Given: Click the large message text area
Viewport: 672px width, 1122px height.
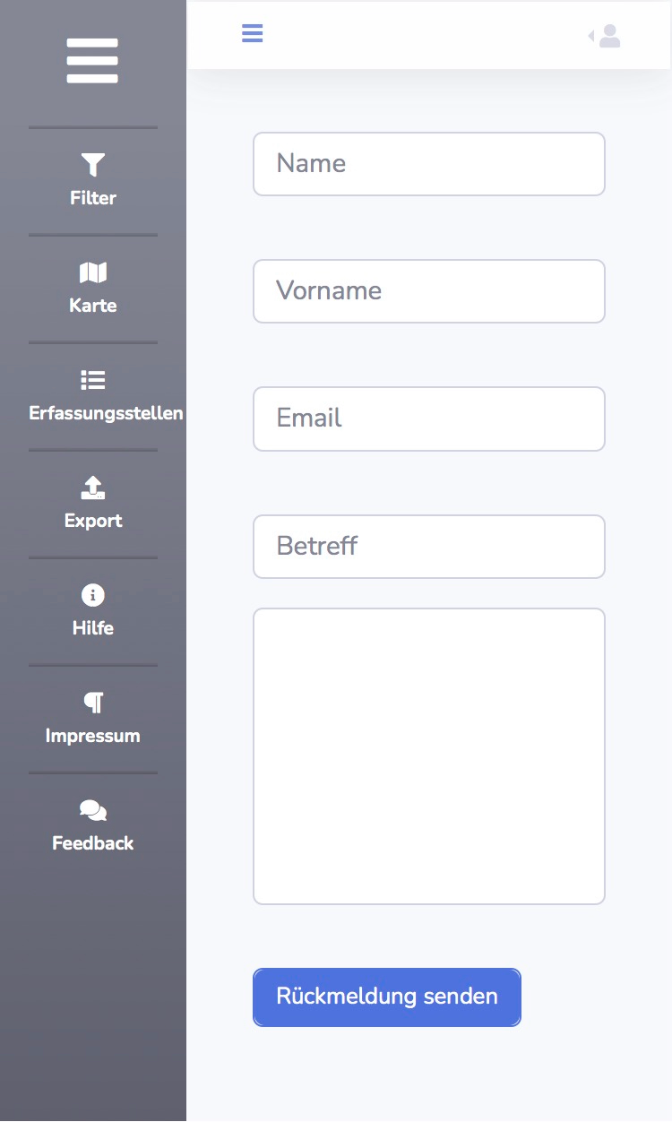Looking at the screenshot, I should click(429, 756).
